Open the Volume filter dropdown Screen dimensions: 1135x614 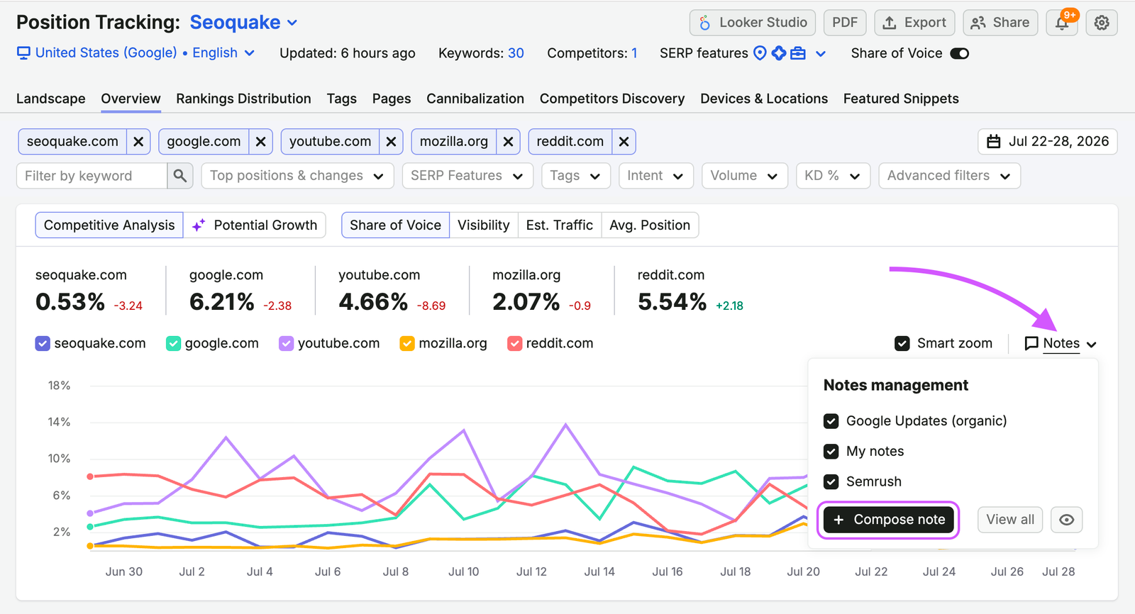[744, 176]
